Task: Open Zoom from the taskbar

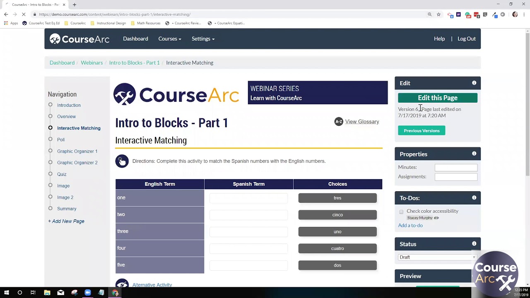Action: pyautogui.click(x=88, y=293)
